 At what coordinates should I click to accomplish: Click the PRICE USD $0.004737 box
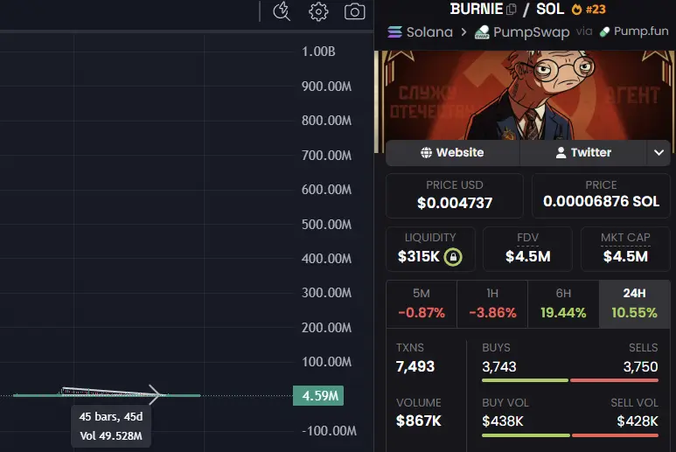point(455,196)
